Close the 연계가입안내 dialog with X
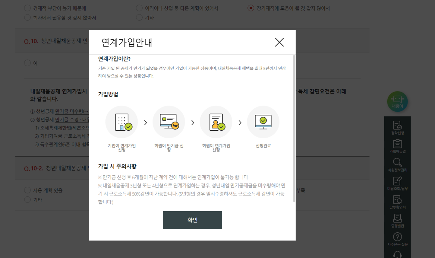The width and height of the screenshot is (435, 258). (279, 42)
